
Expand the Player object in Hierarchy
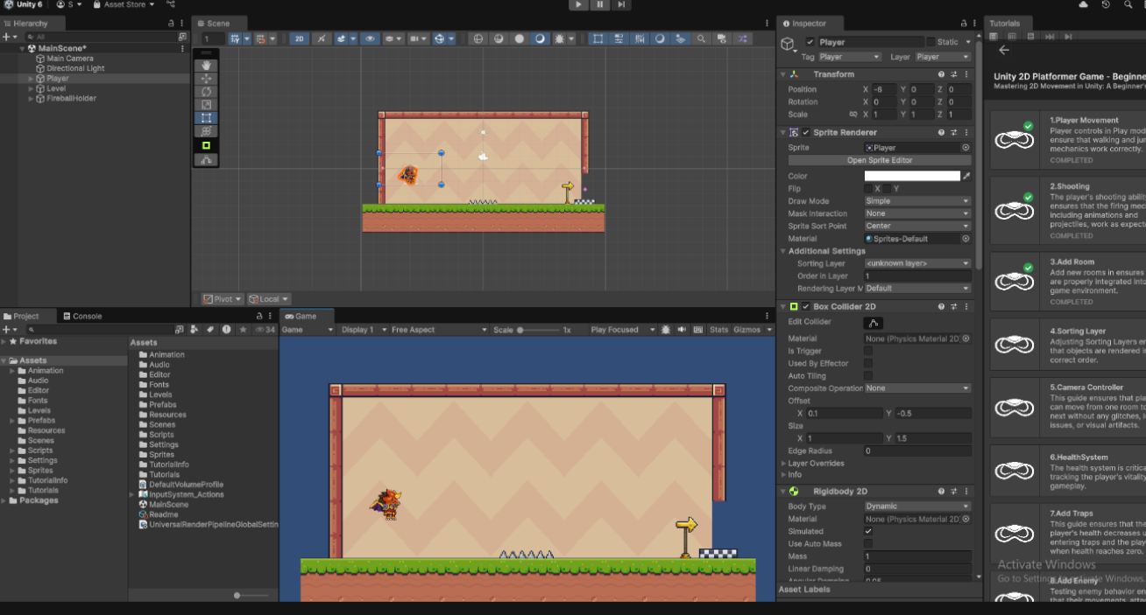pyautogui.click(x=32, y=79)
